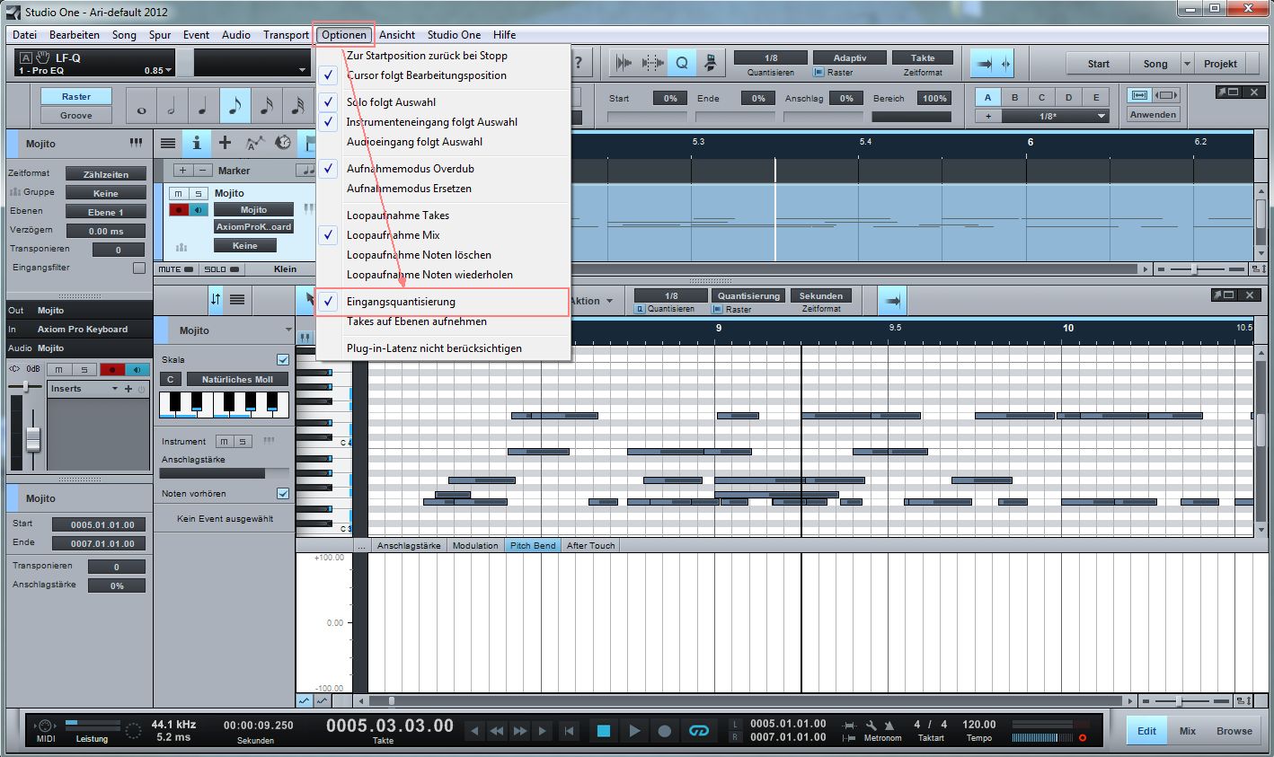This screenshot has height=757, width=1274.
Task: Open the Zeitformat Zählzeiten dropdown
Action: point(106,174)
